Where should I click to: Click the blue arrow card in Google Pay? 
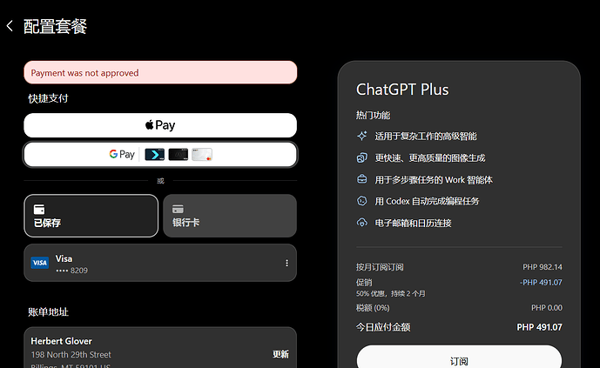155,154
